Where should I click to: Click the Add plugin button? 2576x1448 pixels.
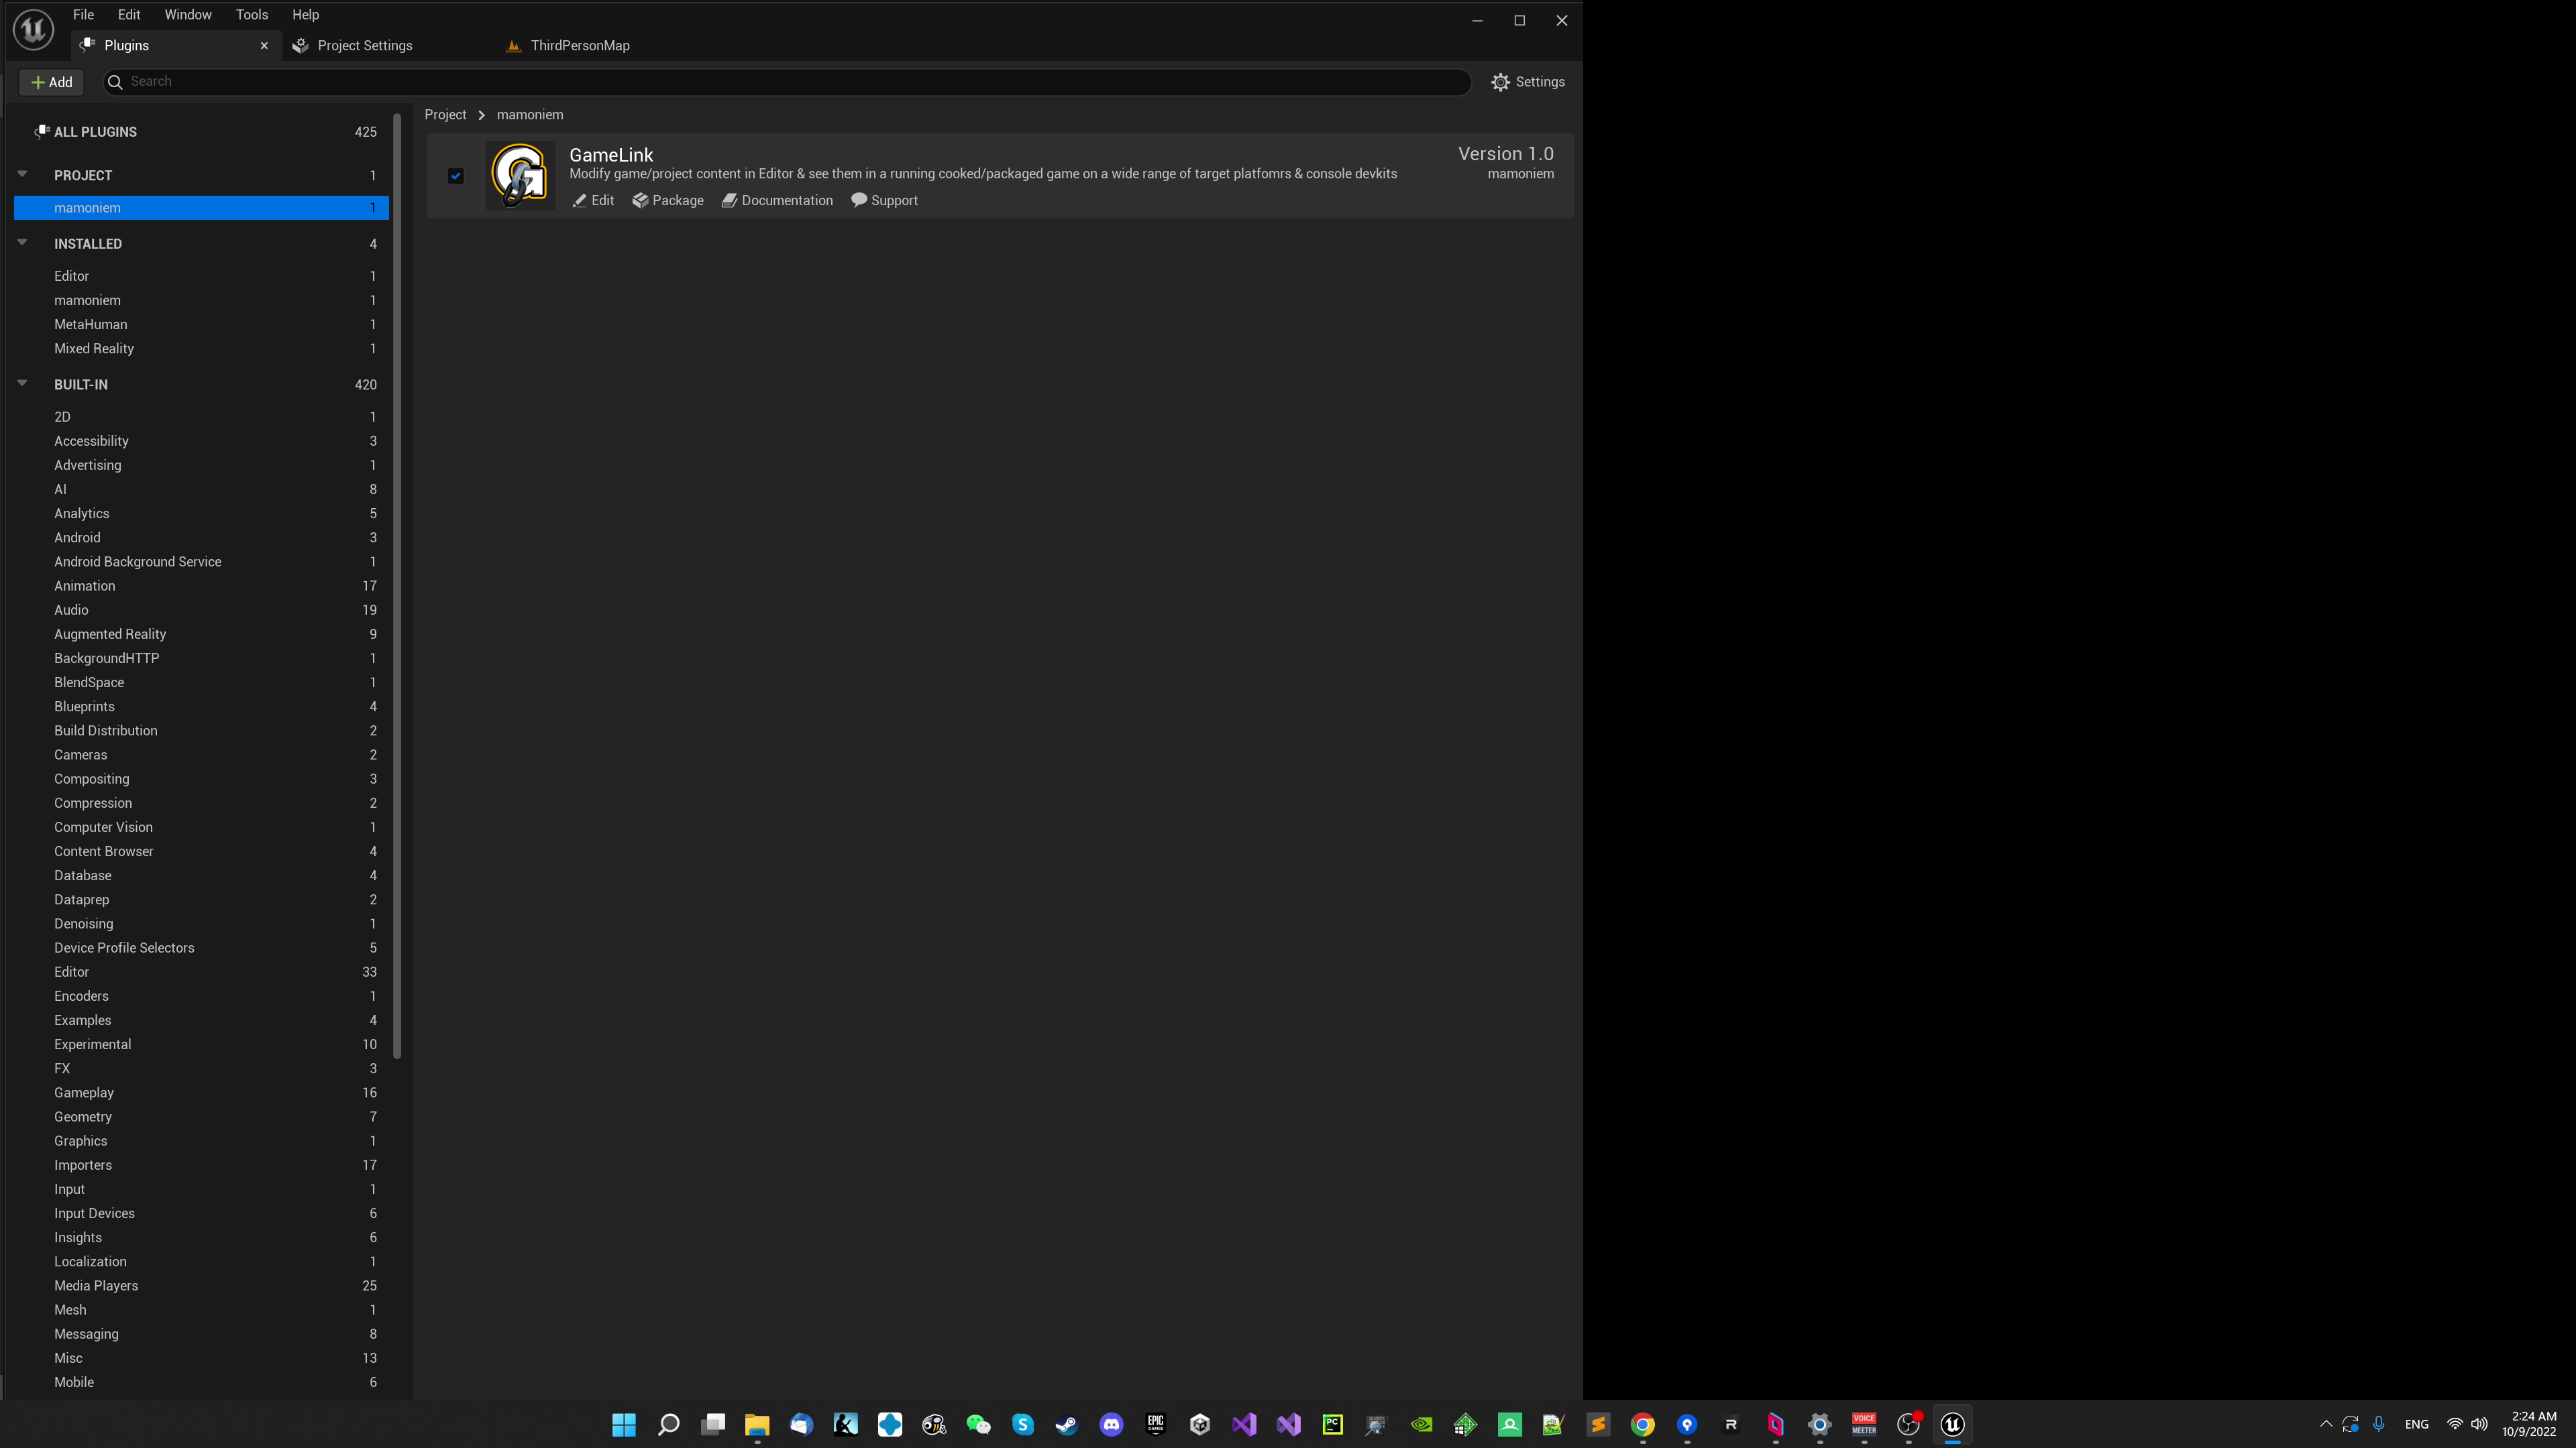[52, 82]
